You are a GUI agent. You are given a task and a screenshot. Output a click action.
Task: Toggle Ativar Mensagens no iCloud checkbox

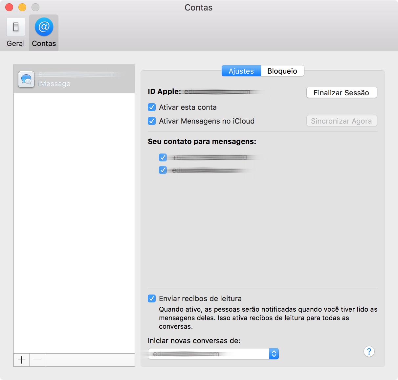152,121
